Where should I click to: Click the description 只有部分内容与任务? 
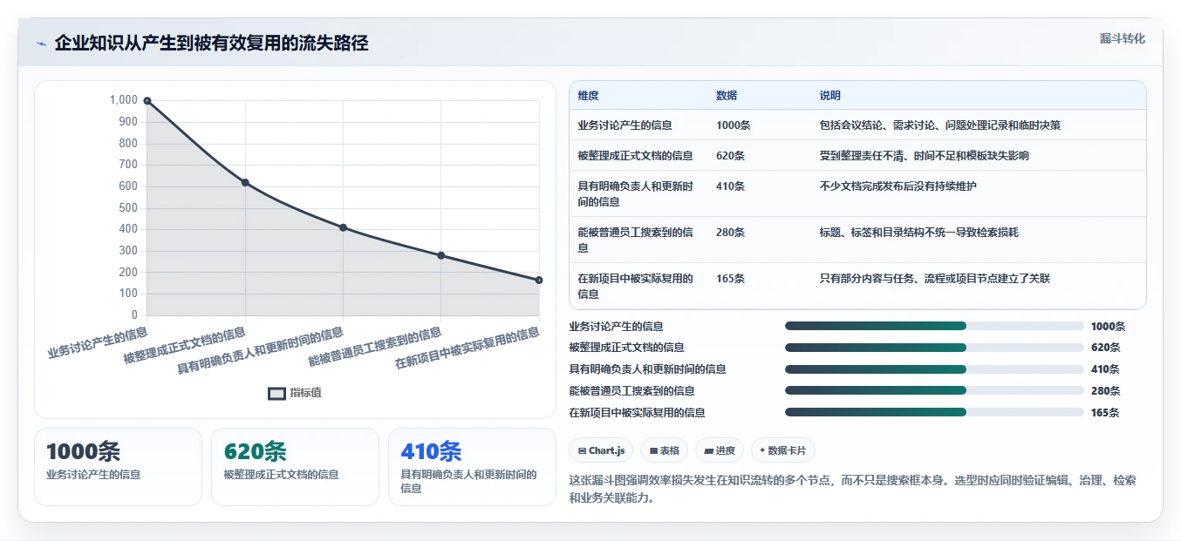(934, 279)
